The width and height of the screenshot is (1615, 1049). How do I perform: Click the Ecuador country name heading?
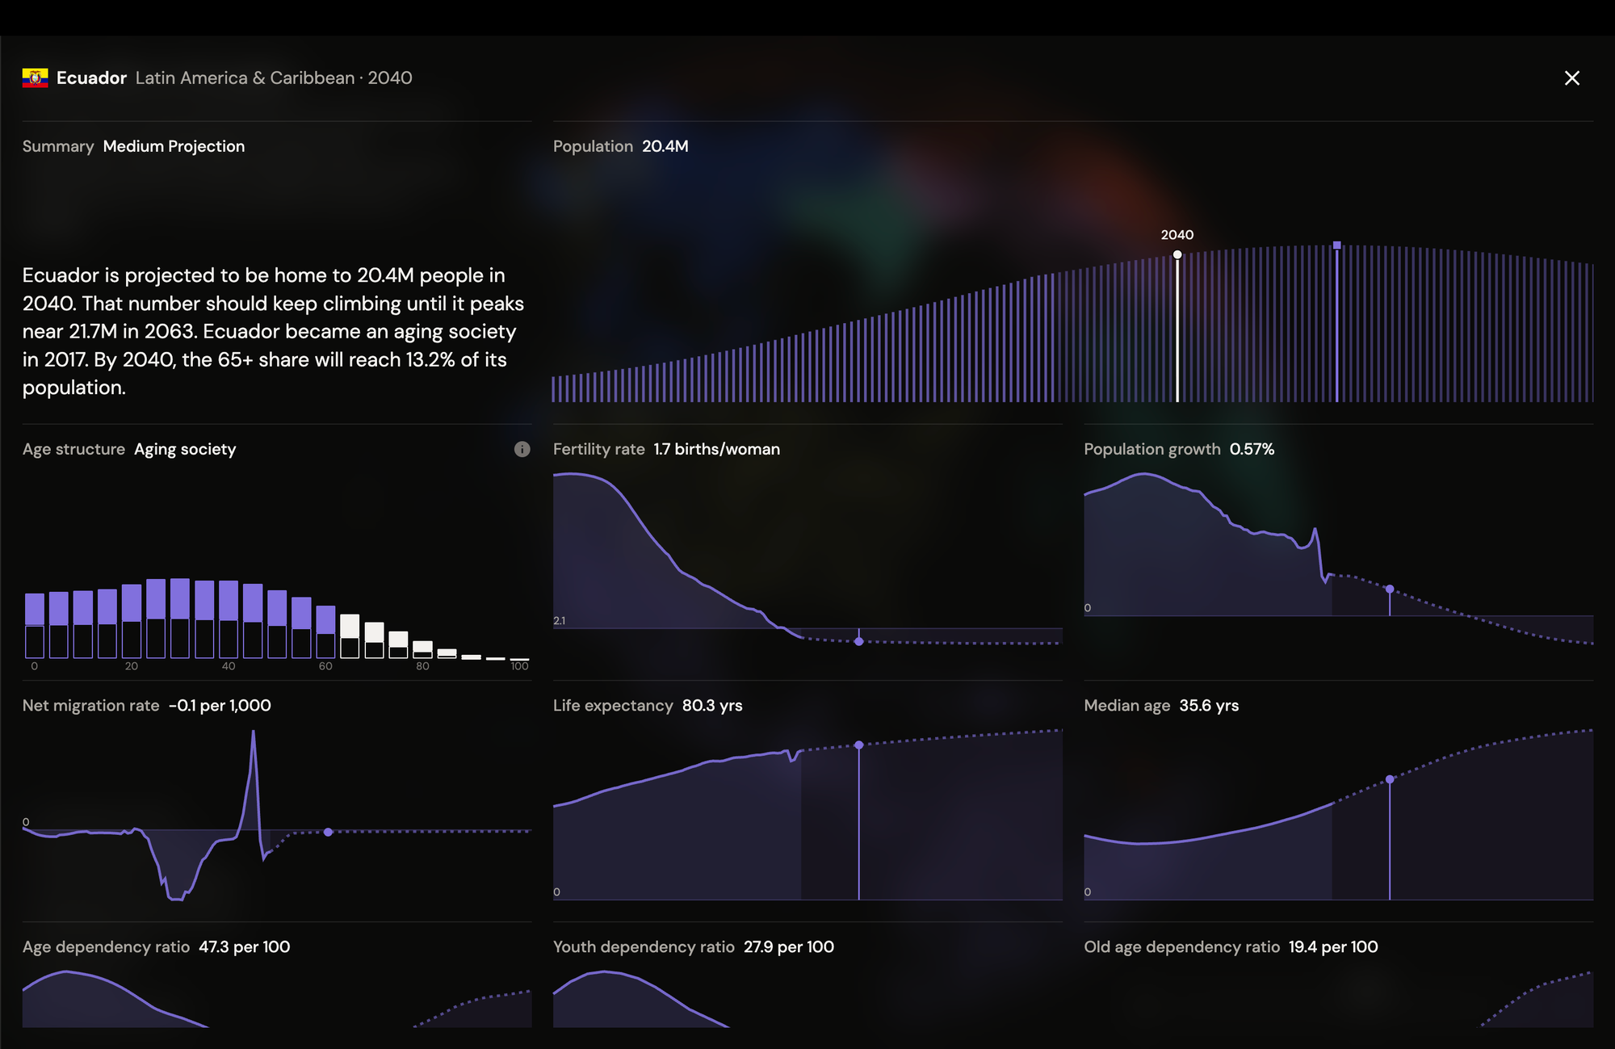pyautogui.click(x=91, y=78)
